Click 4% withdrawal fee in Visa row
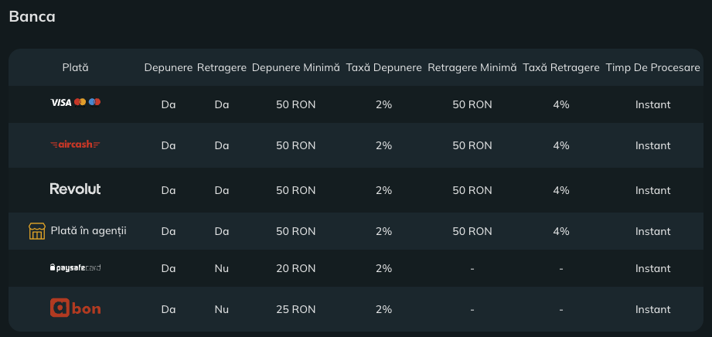 (x=561, y=104)
